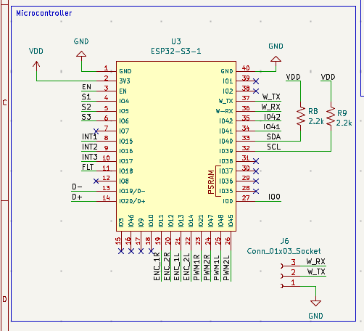
Task: Click the no-connect marker below pin 15
Action: (121, 251)
